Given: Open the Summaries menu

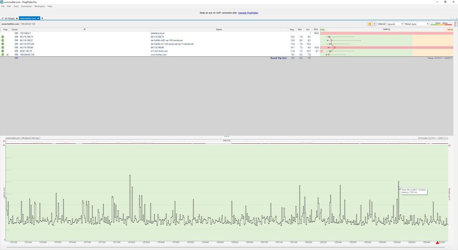Looking at the screenshot, I should tap(26, 6).
